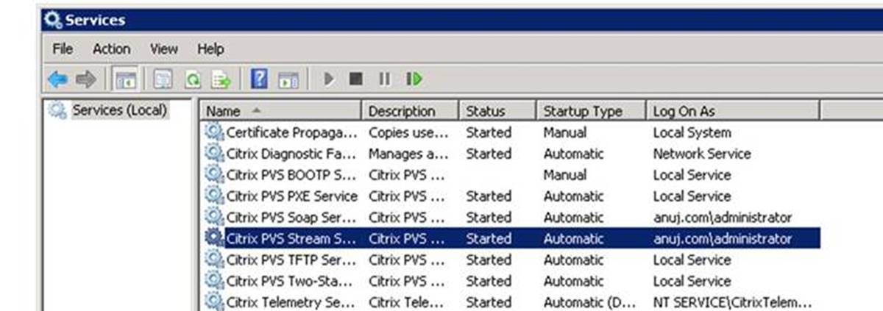Viewport: 883px width, 311px height.
Task: Click the Back arrow in toolbar
Action: pyautogui.click(x=57, y=79)
